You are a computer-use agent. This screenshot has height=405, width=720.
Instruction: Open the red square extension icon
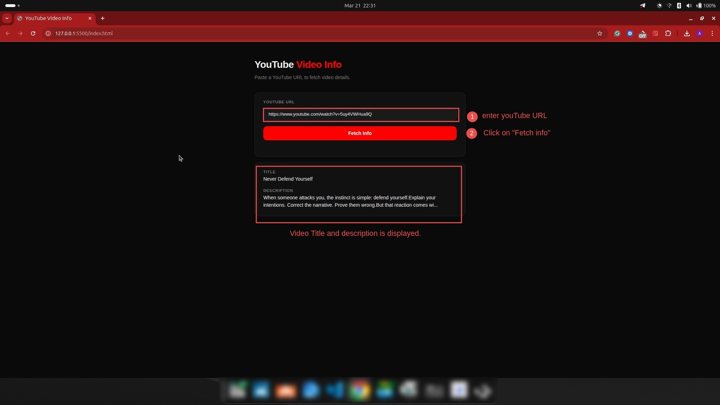pyautogui.click(x=655, y=33)
